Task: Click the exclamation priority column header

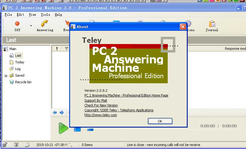Action: [x=57, y=49]
